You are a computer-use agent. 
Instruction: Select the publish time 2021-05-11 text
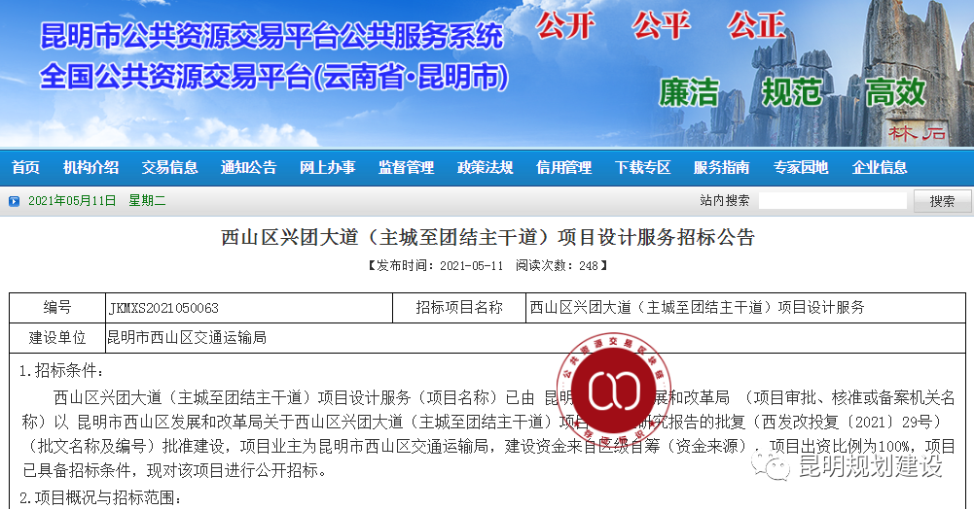point(472,266)
